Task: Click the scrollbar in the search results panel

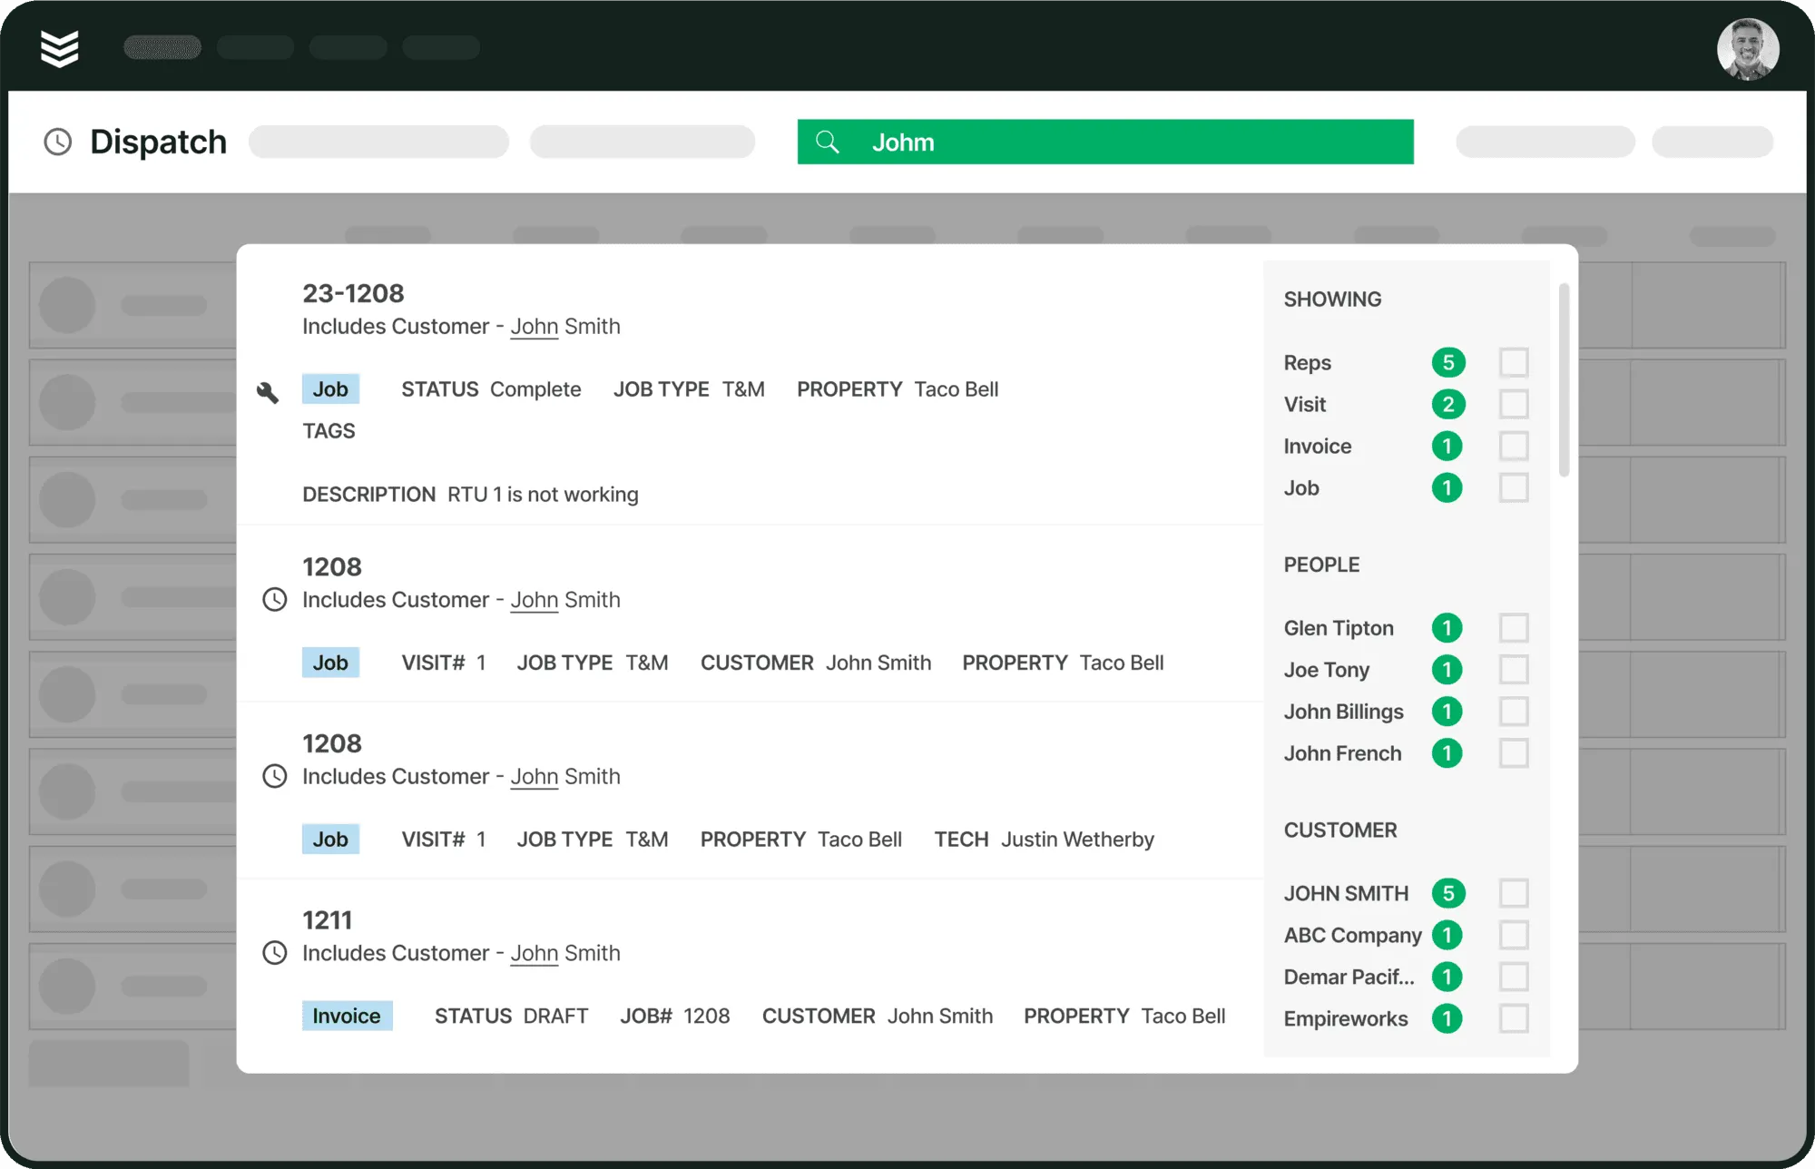Action: (x=1564, y=379)
